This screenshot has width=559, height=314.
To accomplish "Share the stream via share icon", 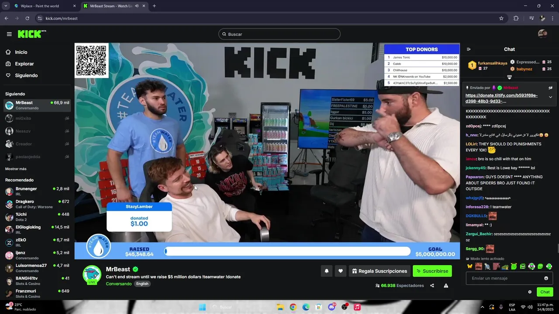I will pyautogui.click(x=432, y=286).
